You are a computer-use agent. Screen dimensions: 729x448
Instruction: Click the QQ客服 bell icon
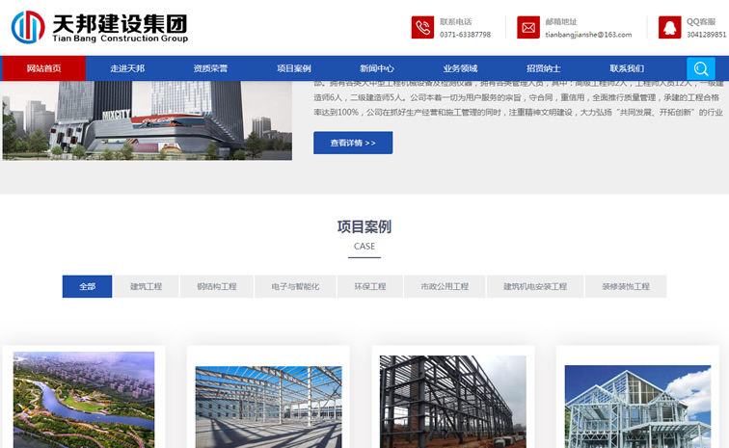670,28
